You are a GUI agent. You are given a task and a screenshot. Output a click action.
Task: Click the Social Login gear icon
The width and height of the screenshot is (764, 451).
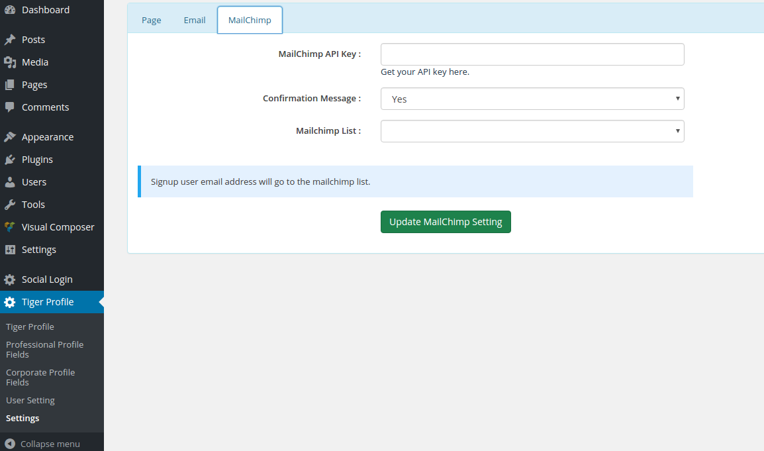point(10,279)
